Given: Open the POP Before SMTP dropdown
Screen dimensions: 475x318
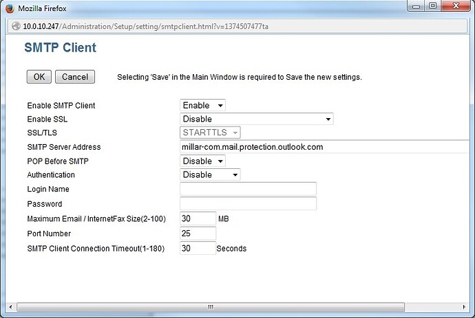Looking at the screenshot, I should pos(202,161).
